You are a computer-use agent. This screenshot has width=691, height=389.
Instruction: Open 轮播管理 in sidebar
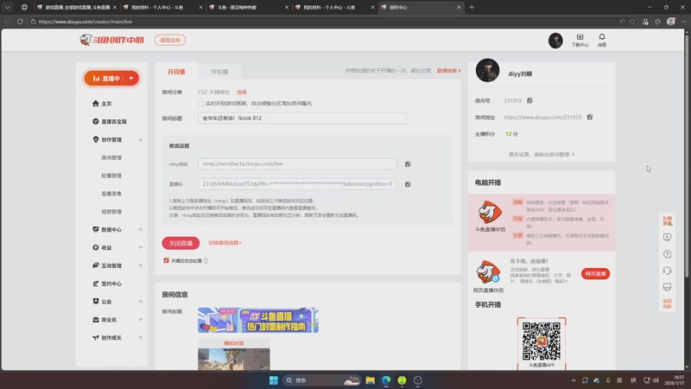pos(111,175)
